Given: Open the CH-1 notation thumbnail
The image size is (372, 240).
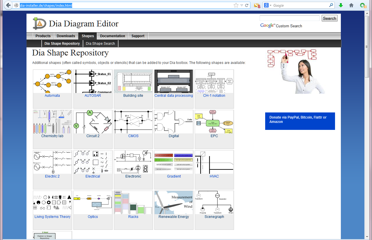Looking at the screenshot, I should click(x=214, y=81).
